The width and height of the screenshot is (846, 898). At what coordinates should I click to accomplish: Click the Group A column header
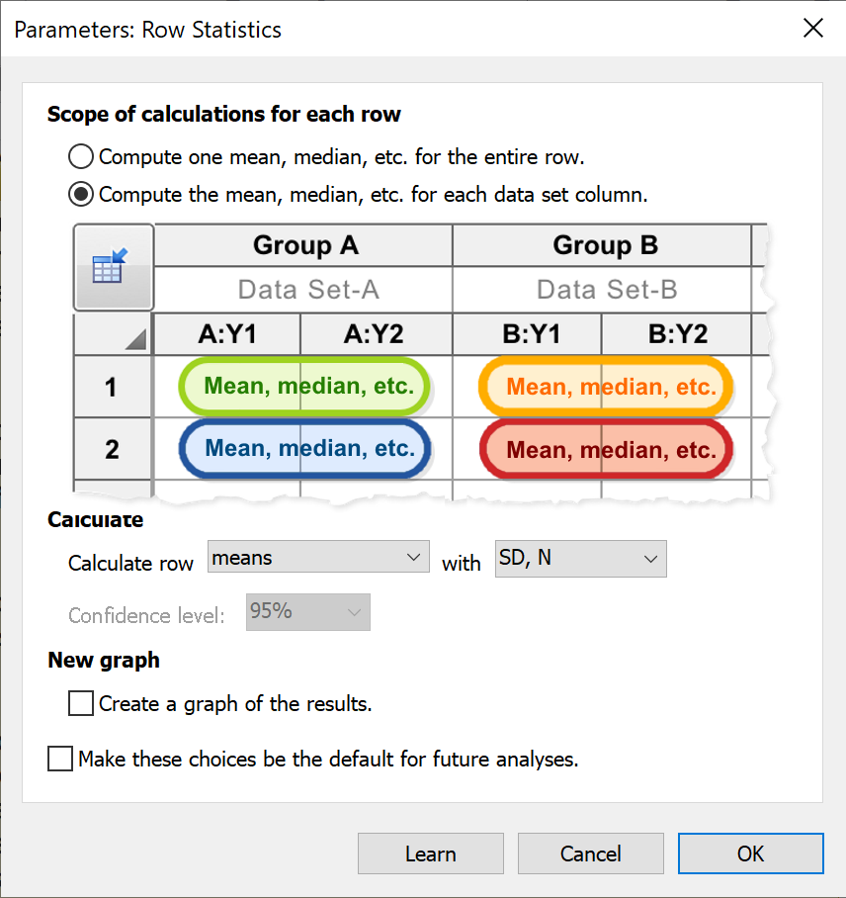point(304,245)
